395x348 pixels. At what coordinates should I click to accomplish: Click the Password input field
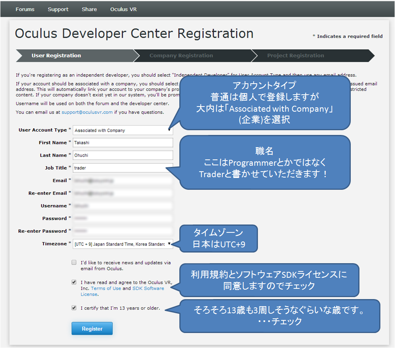(x=123, y=218)
